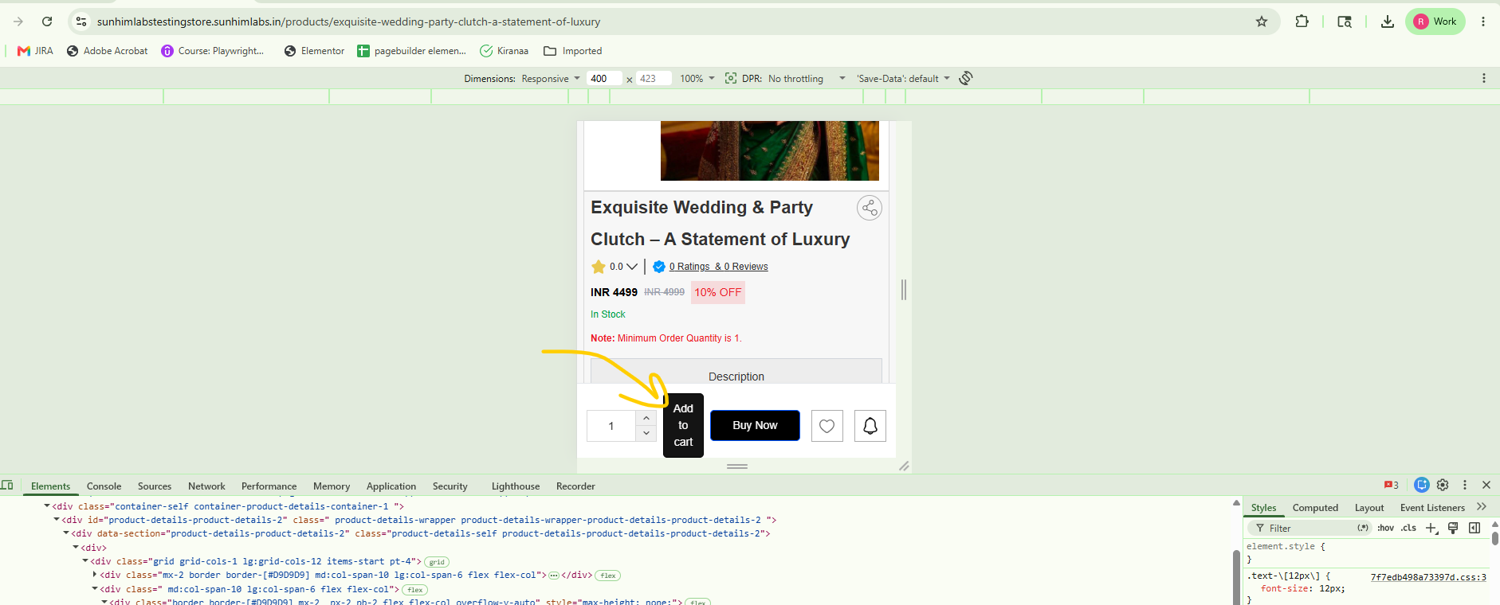Open the Downloads icon in Chrome toolbar
Viewport: 1500px width, 605px height.
pyautogui.click(x=1388, y=21)
